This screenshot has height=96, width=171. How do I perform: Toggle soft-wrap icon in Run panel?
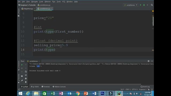26,72
